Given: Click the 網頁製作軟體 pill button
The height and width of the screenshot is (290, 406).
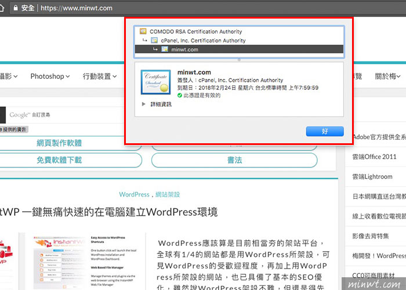Looking at the screenshot, I should click(x=59, y=143).
